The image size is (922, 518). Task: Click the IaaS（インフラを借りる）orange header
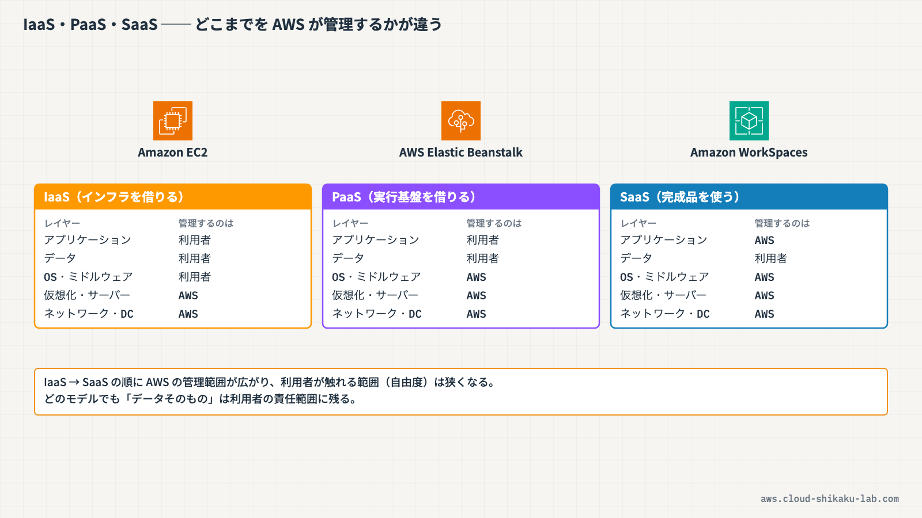(173, 197)
